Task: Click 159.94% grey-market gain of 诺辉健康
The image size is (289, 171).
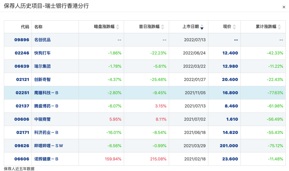Action: tap(113, 159)
